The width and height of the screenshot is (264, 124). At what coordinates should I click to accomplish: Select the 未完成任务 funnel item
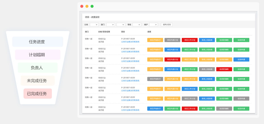37,81
